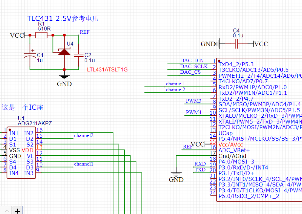Select the REF net label near C2
Image resolution: width=302 pixels, height=214 pixels.
85,32
